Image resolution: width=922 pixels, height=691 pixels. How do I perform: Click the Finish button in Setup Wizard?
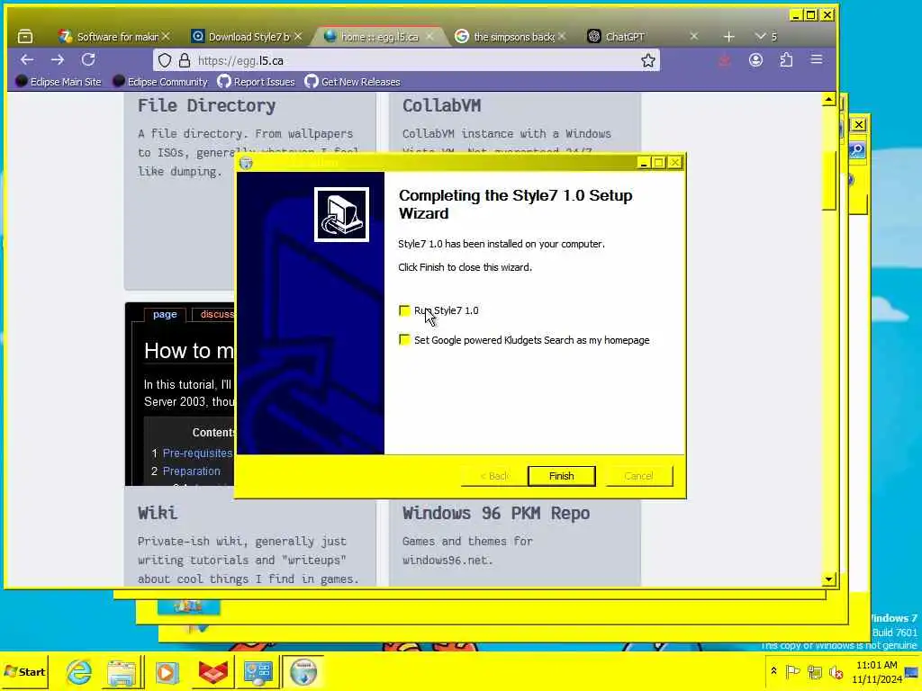point(562,476)
